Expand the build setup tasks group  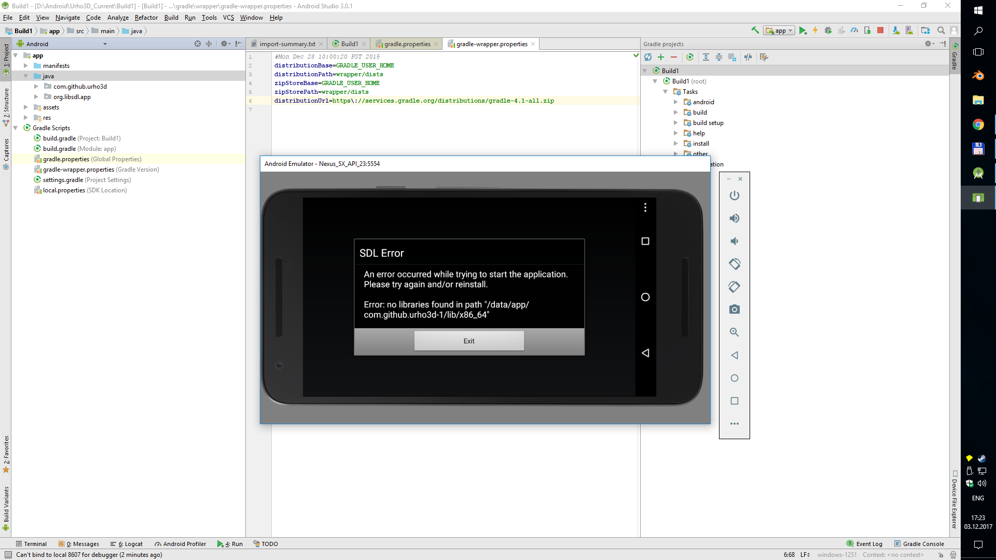(676, 123)
